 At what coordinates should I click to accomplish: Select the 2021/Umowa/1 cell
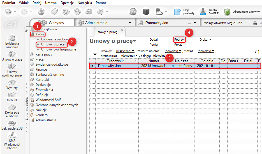pos(153,66)
